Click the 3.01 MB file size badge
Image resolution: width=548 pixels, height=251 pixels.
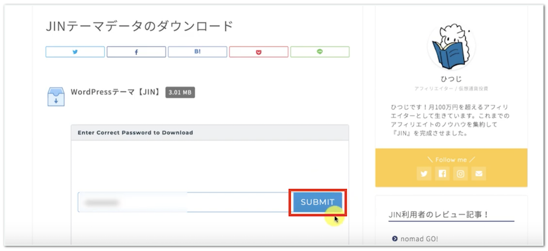[x=180, y=93]
